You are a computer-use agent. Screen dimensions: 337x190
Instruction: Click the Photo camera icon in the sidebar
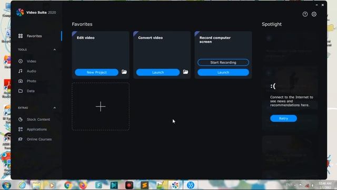pos(21,81)
